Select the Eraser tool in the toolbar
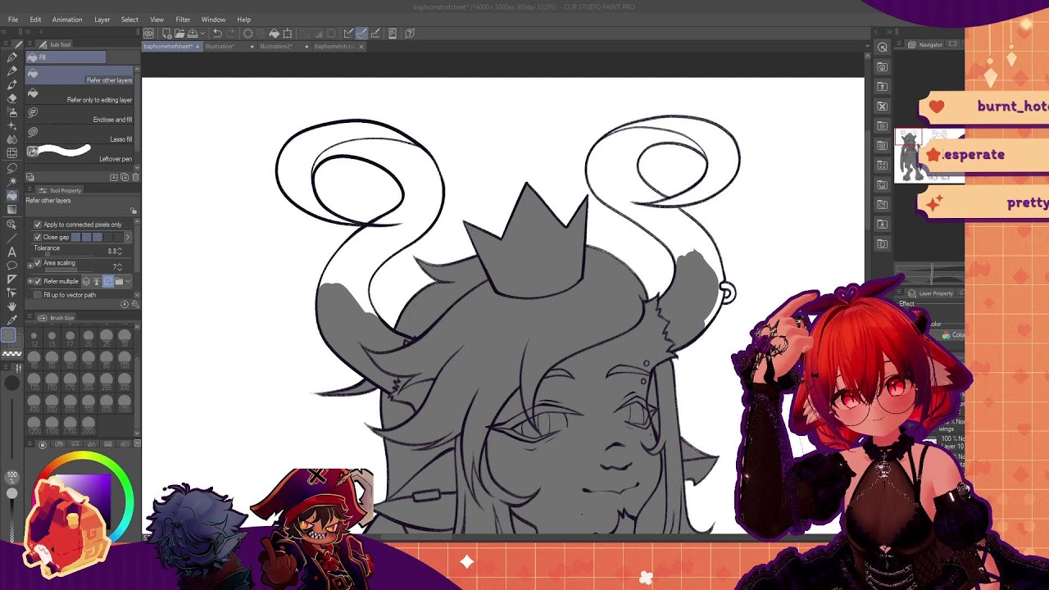The image size is (1049, 590). click(x=11, y=98)
